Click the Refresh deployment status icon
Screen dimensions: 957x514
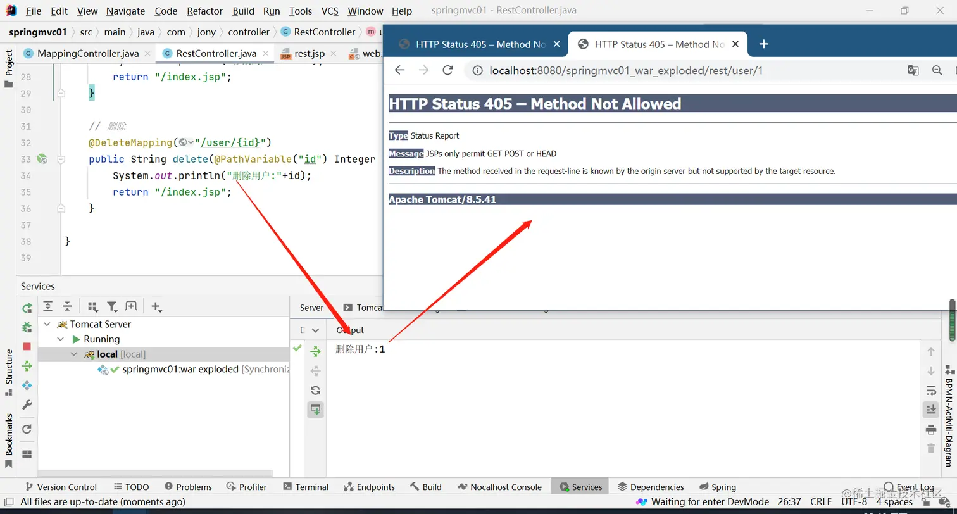pyautogui.click(x=315, y=391)
